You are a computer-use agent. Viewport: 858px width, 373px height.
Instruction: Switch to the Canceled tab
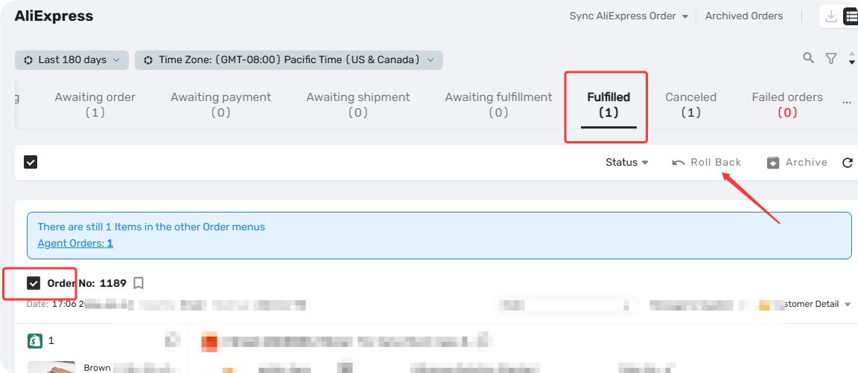[690, 104]
